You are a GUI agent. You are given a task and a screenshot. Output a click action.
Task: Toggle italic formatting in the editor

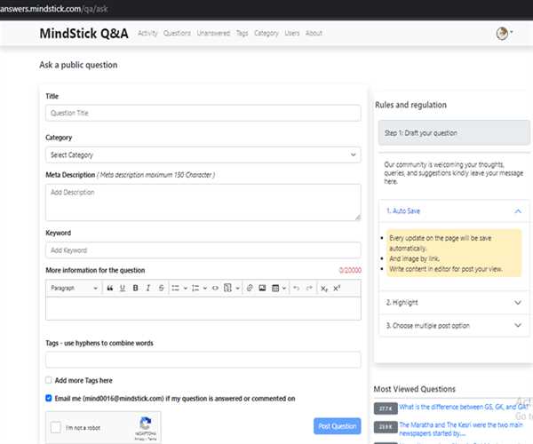(x=147, y=288)
